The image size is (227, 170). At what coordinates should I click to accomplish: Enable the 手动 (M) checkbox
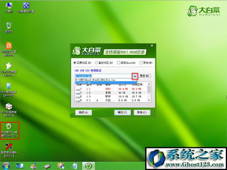pyautogui.click(x=141, y=63)
